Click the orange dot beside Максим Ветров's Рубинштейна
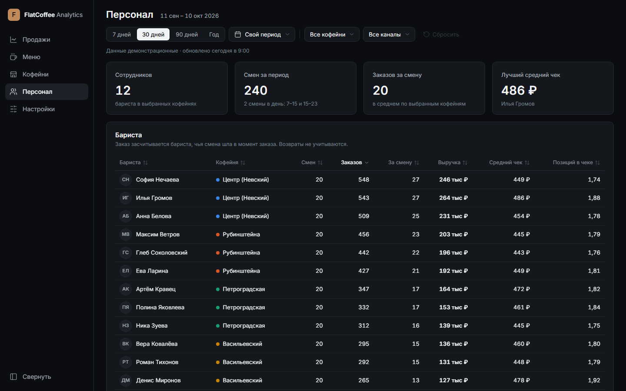This screenshot has width=626, height=391. point(218,235)
